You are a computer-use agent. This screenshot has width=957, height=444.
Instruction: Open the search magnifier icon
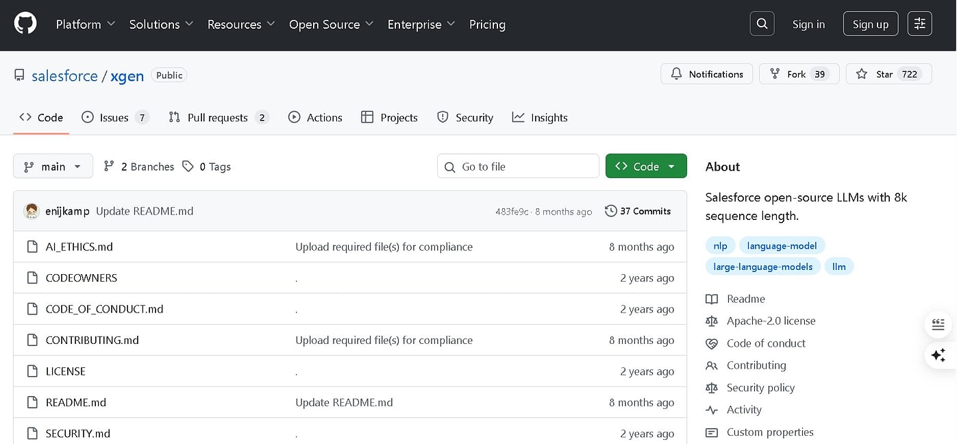coord(762,24)
